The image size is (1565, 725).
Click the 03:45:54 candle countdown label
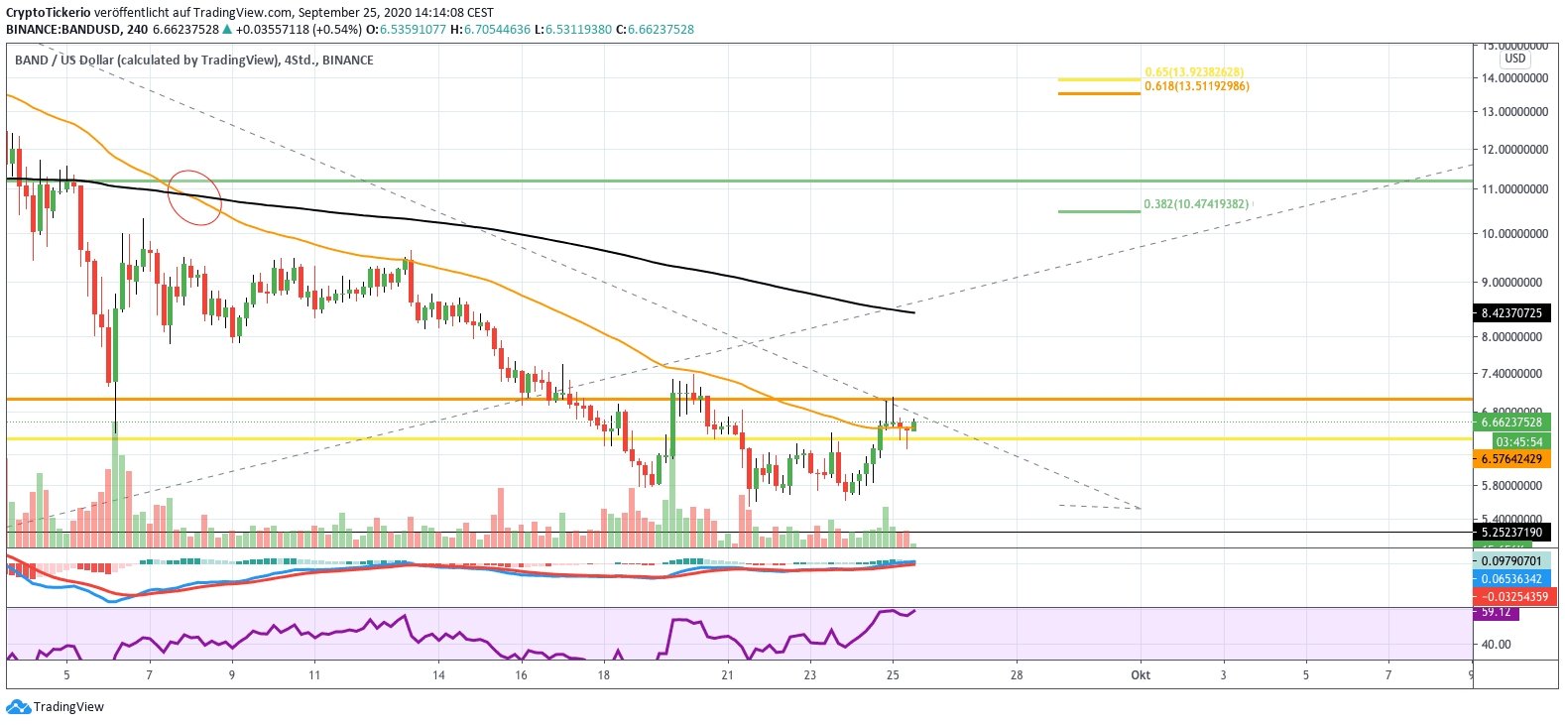[x=1518, y=441]
